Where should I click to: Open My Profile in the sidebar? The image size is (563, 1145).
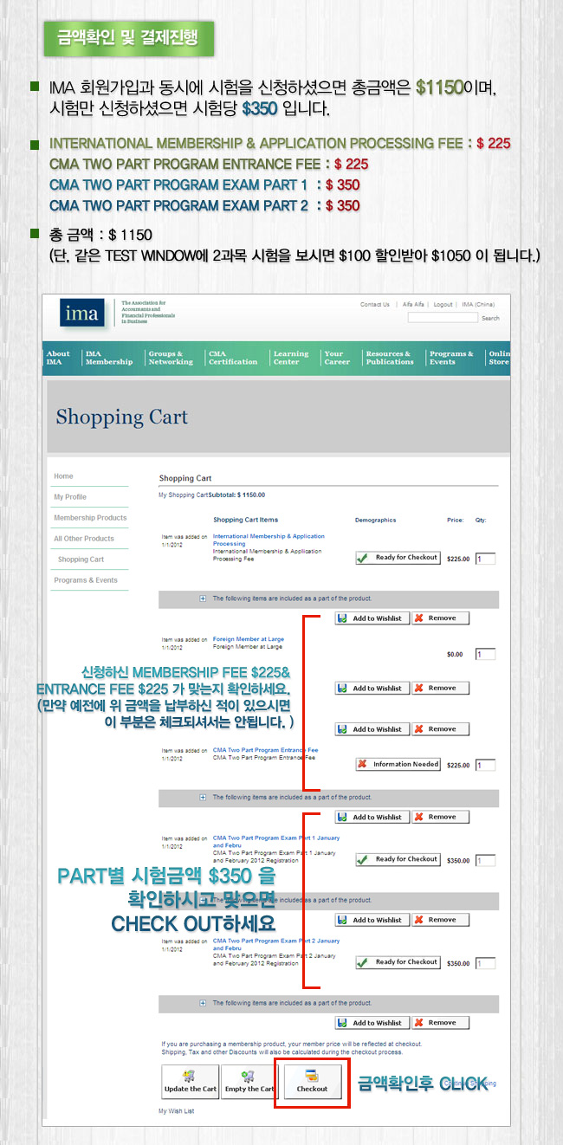[70, 497]
